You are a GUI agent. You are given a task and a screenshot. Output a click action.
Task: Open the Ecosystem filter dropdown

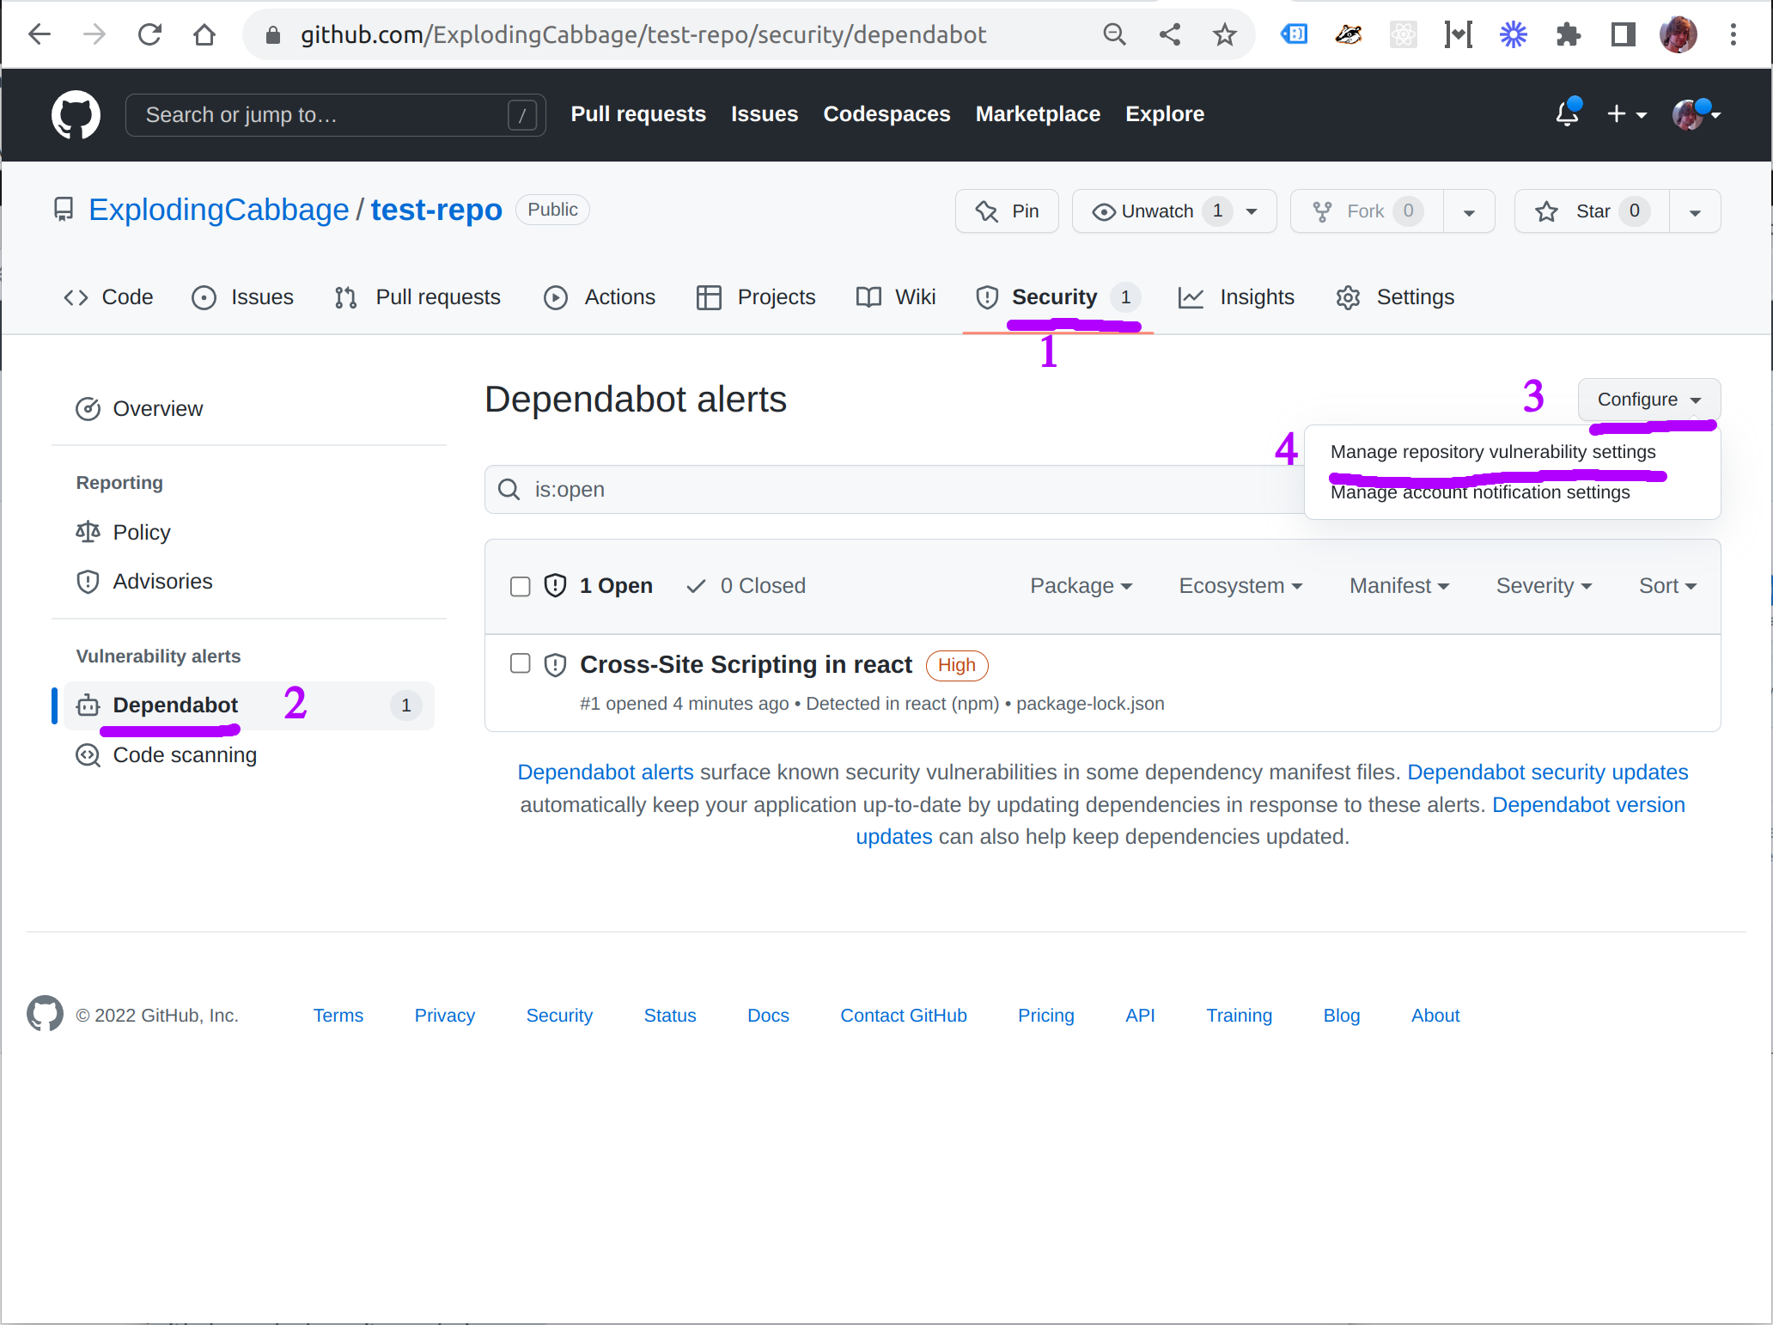1240,586
